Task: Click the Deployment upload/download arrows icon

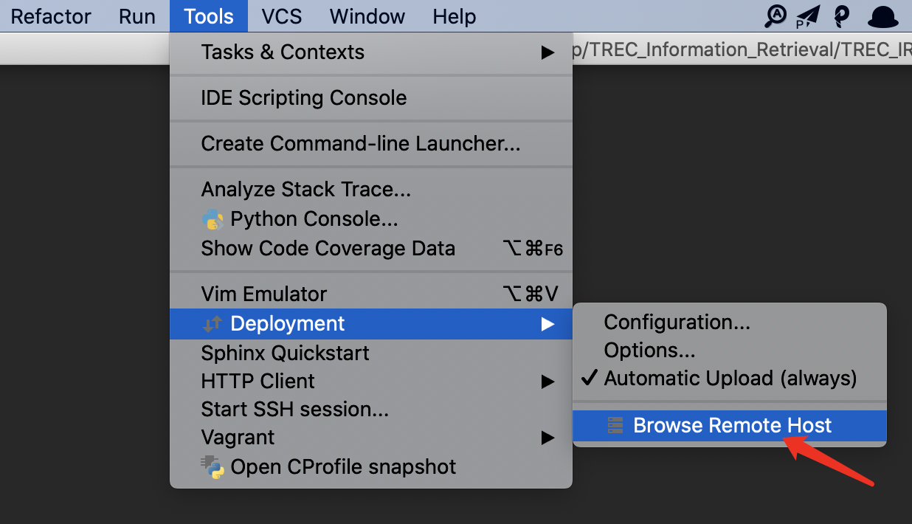Action: 213,323
